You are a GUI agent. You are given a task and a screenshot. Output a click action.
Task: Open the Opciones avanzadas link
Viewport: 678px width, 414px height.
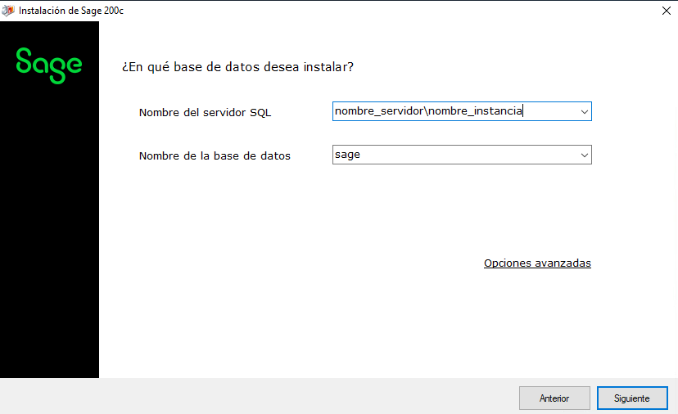(537, 263)
